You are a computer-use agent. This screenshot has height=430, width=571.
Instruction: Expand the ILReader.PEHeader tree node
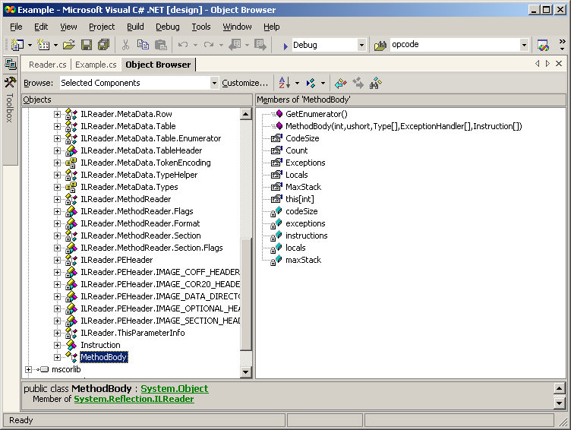(x=58, y=260)
